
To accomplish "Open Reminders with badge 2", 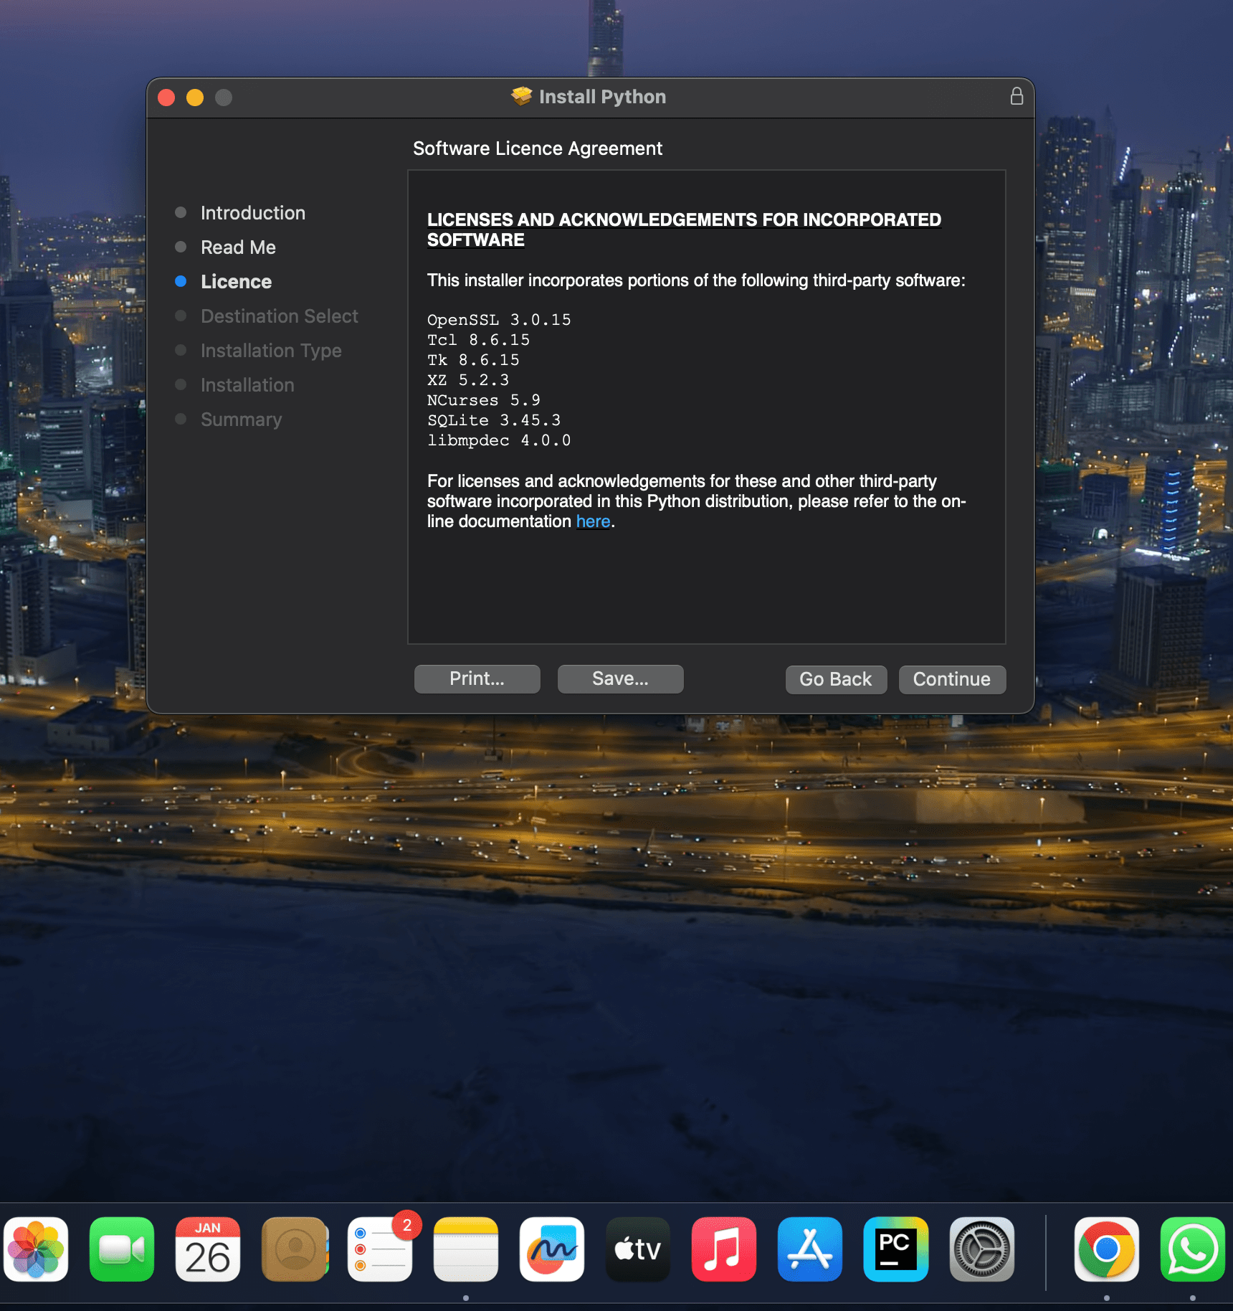I will (x=380, y=1249).
